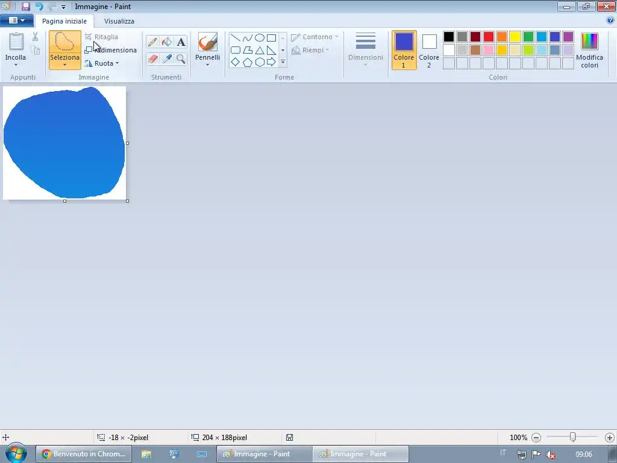Click the zoom slider handle
This screenshot has width=617, height=463.
click(x=573, y=437)
